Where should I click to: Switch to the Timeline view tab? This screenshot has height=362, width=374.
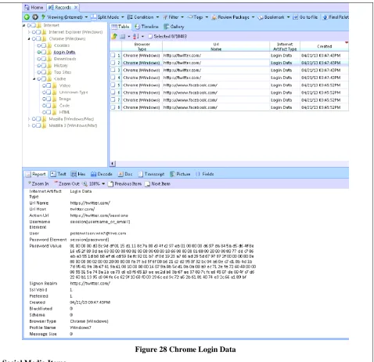point(146,27)
